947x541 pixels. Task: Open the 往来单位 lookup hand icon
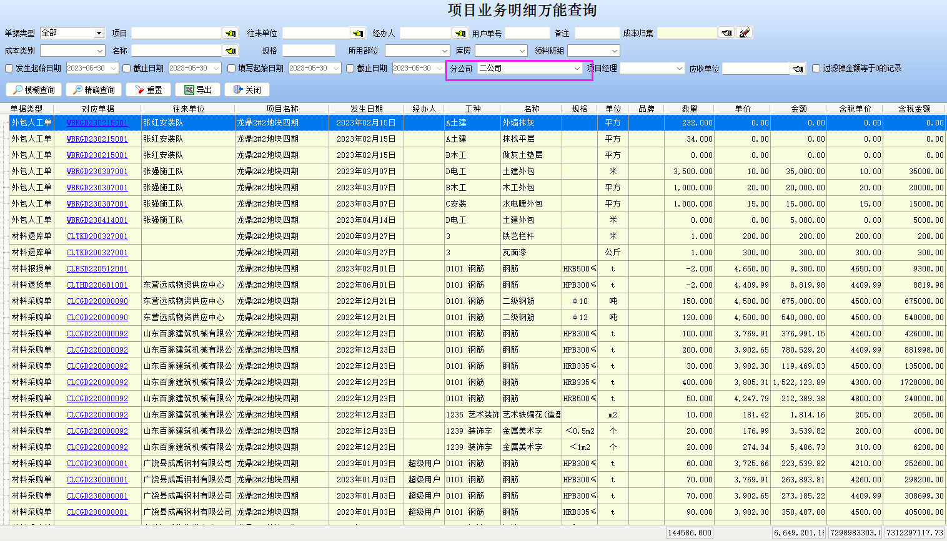[x=358, y=33]
